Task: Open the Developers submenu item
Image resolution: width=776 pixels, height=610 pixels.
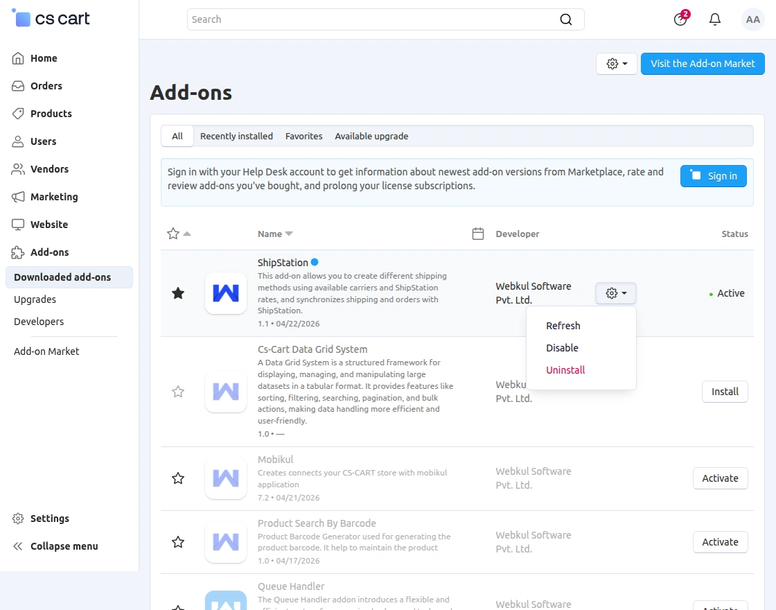Action: pyautogui.click(x=39, y=322)
